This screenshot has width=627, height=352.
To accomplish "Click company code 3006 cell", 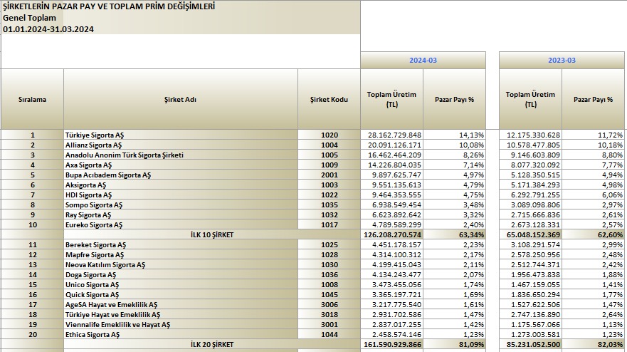I will coord(329,304).
